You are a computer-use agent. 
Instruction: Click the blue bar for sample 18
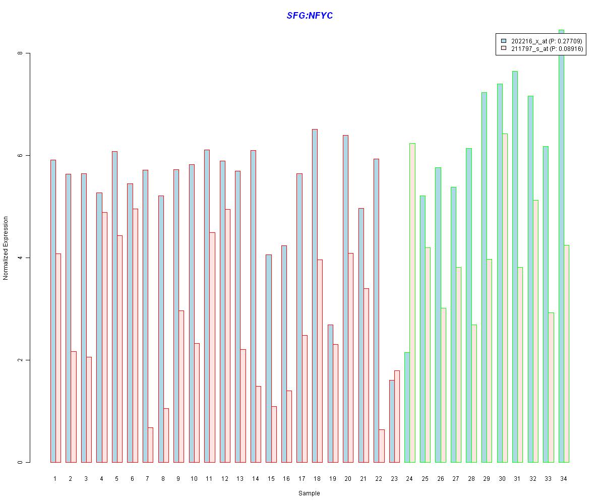[315, 296]
